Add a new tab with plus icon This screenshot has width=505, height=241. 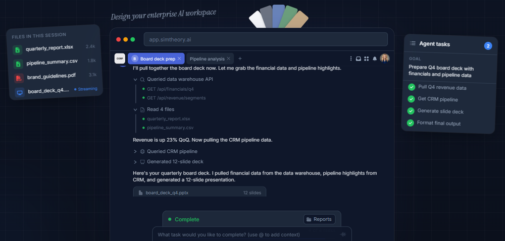(240, 58)
